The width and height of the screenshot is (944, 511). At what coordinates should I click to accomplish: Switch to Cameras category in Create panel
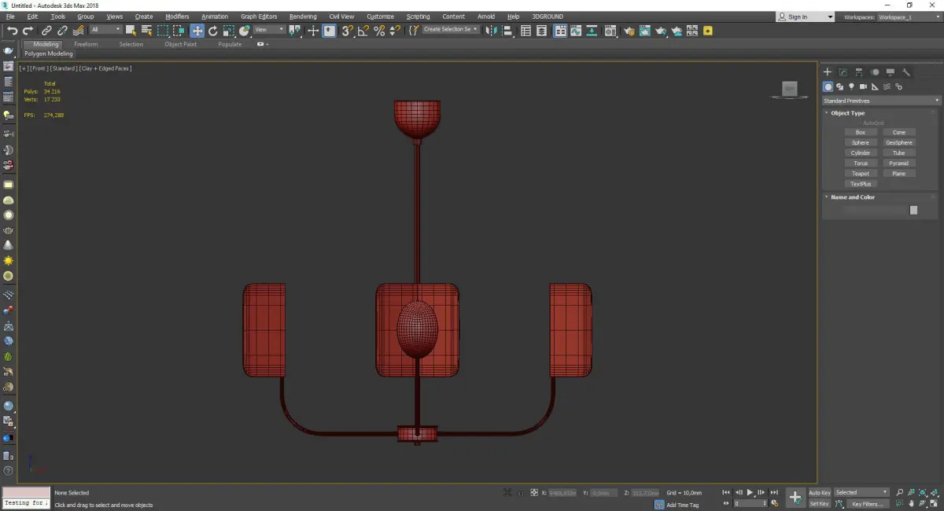863,86
